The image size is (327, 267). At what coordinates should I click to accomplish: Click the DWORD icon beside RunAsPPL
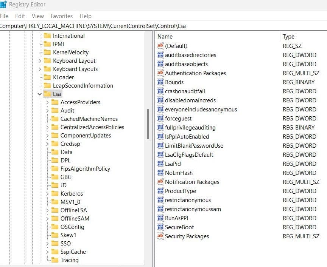(160, 218)
